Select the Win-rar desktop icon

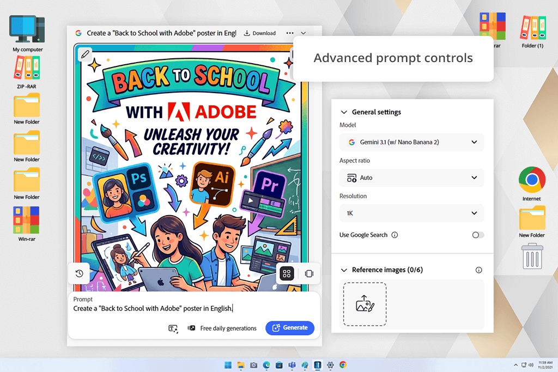27,224
